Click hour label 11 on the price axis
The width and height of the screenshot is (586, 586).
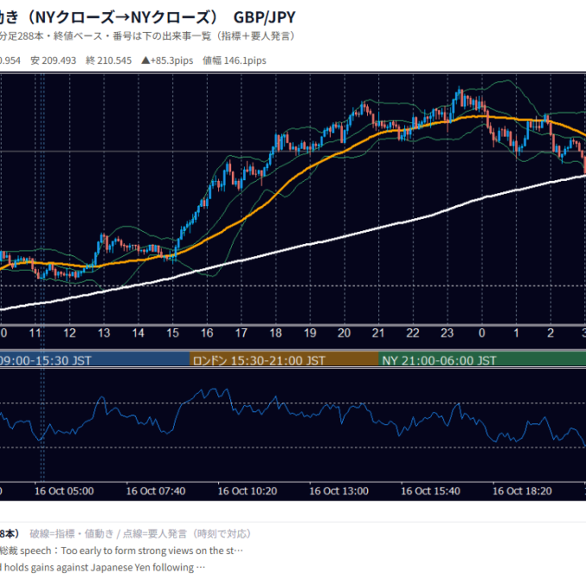click(35, 333)
